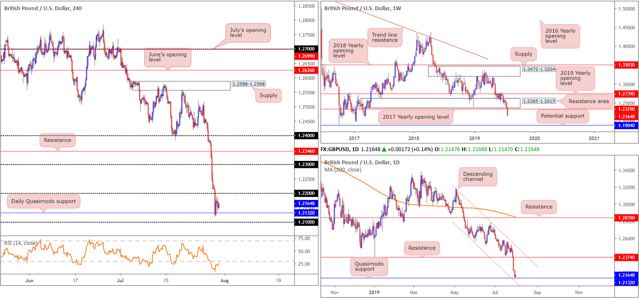
Task: Click the "Trend line resistance" callout
Action: click(385, 37)
